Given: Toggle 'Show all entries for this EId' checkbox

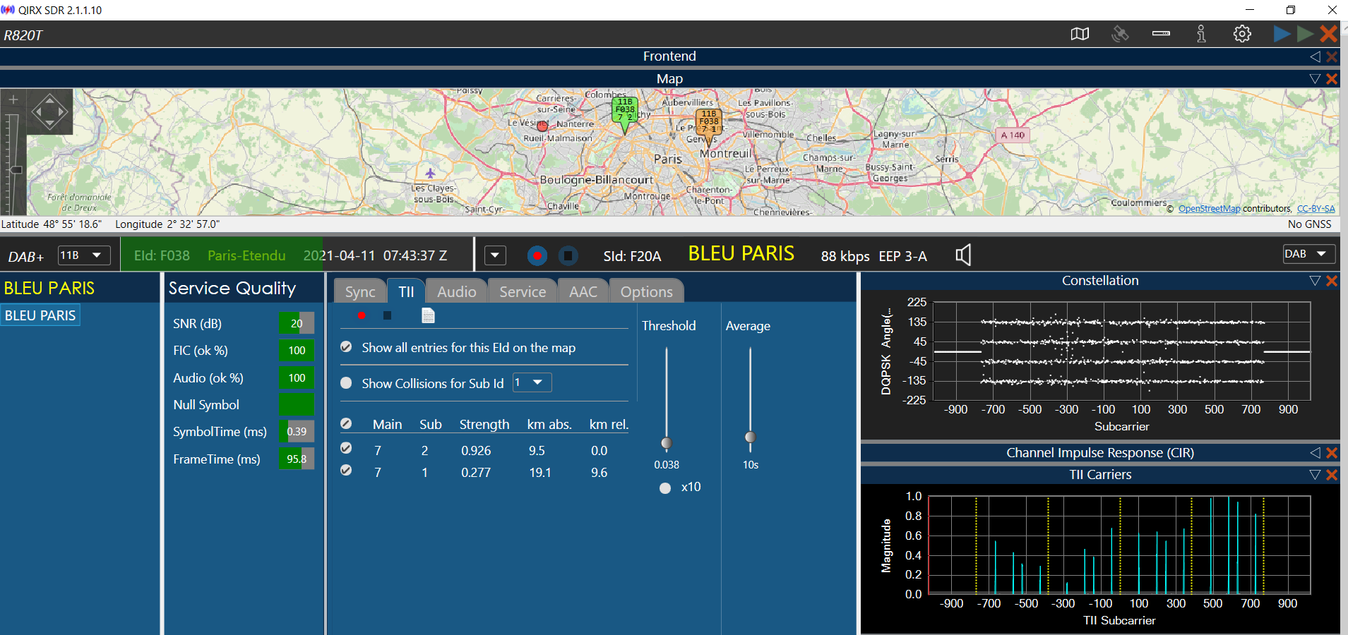Looking at the screenshot, I should tap(346, 347).
